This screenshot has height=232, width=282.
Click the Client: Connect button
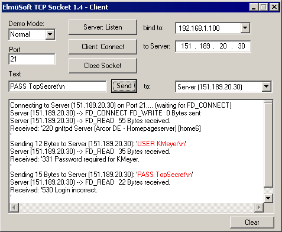point(103,47)
